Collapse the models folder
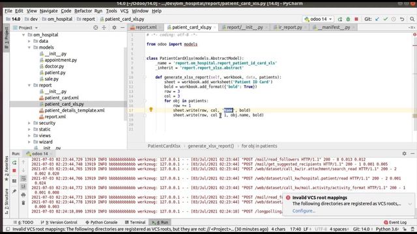Screen dimensions: 417x234 point(29,47)
